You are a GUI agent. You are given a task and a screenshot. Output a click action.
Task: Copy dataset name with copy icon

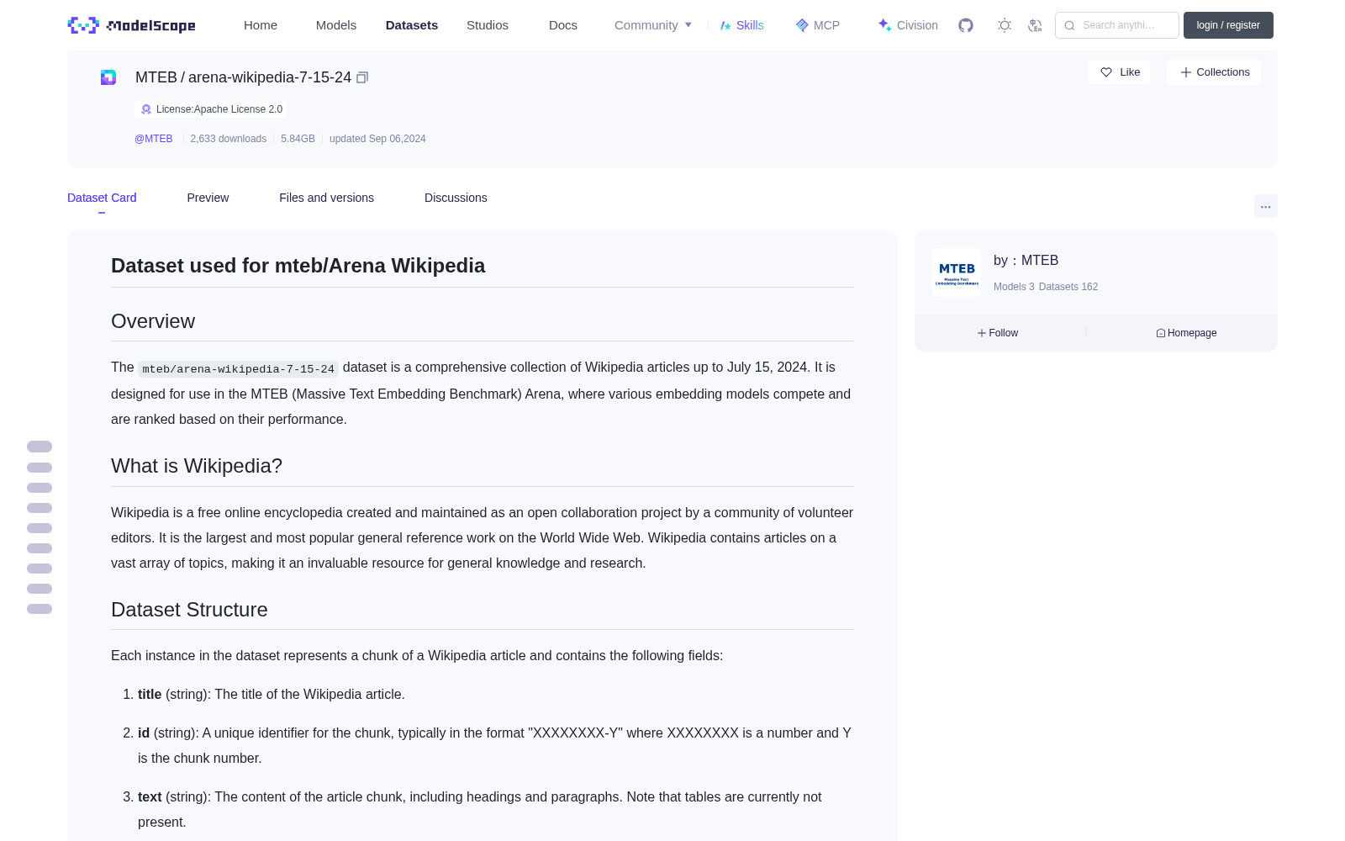[x=362, y=77]
